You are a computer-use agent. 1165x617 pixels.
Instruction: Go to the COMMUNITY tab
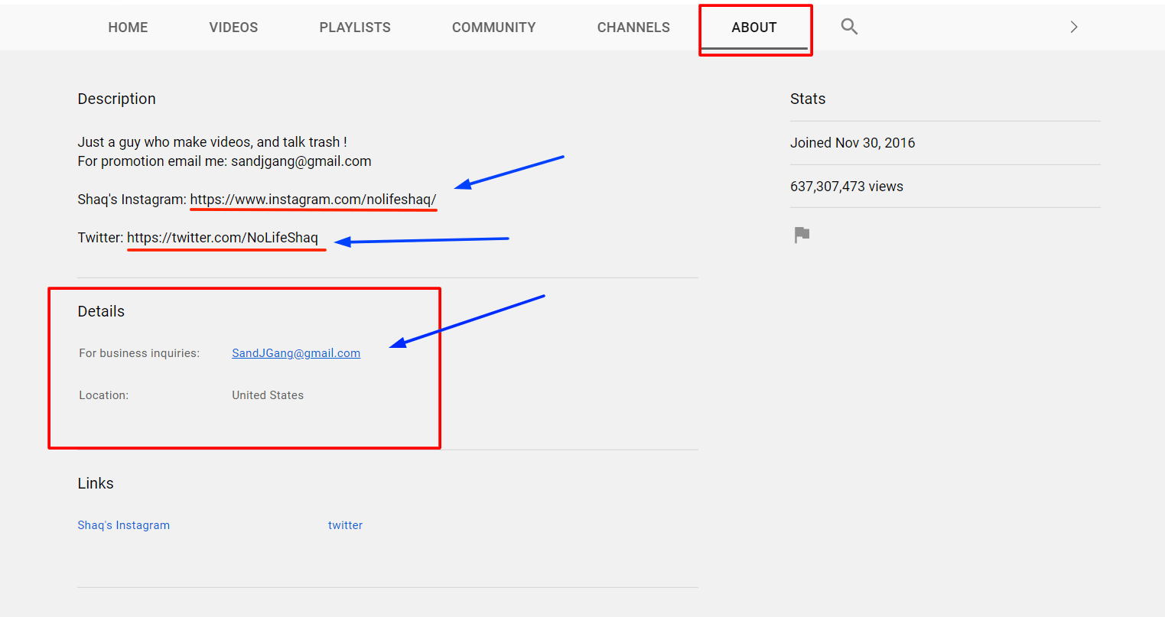(493, 27)
